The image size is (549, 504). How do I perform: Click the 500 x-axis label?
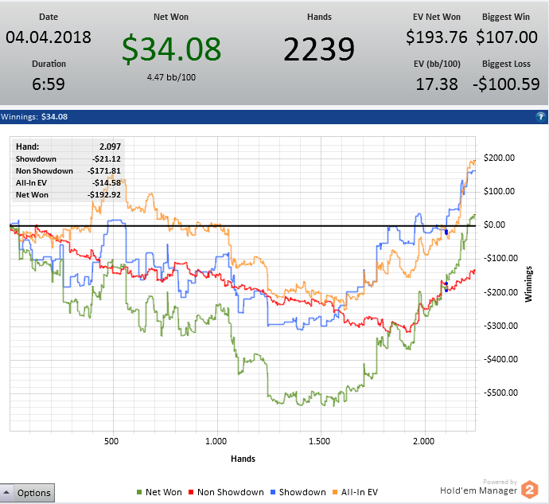click(111, 441)
